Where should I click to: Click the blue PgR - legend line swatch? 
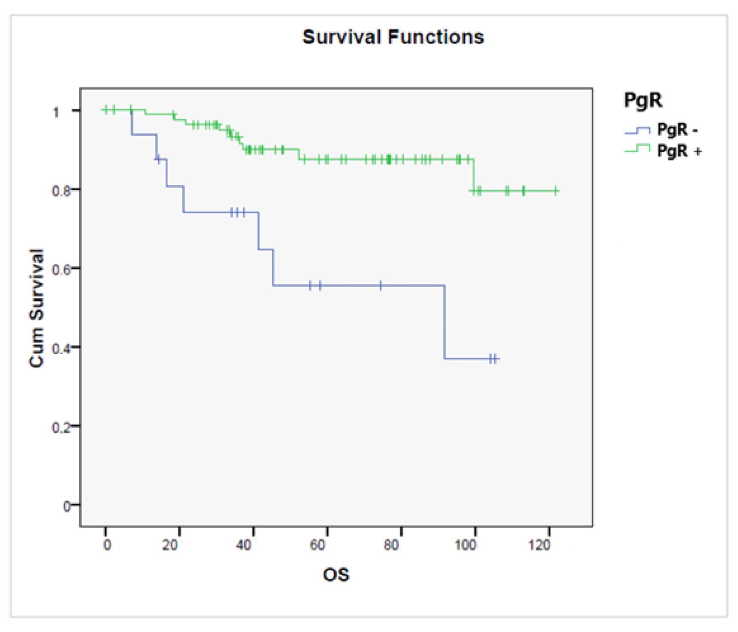coord(637,131)
